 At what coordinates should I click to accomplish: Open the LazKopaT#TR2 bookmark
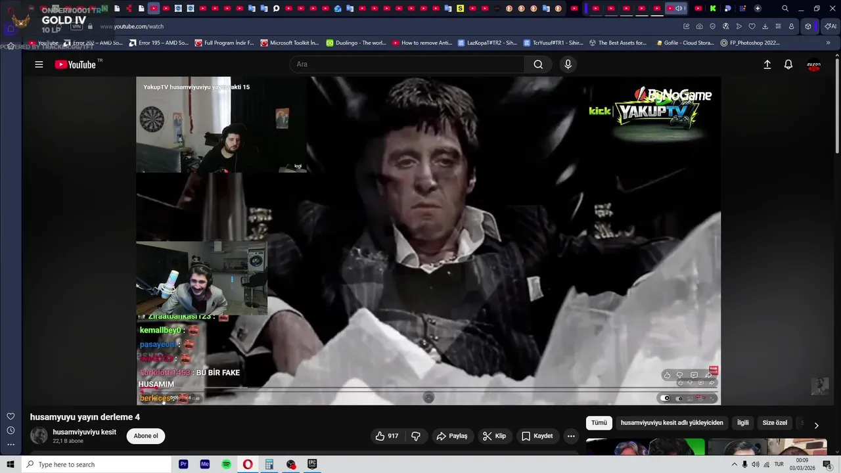tap(488, 43)
